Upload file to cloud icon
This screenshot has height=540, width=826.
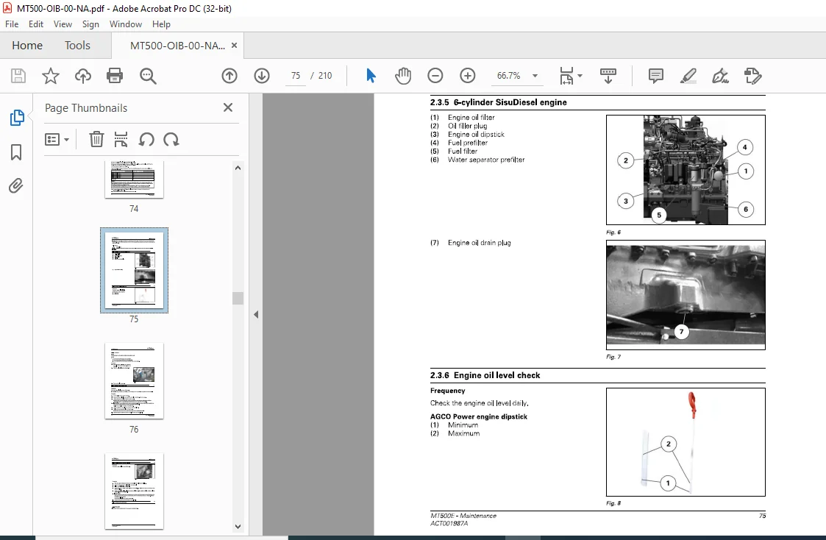coord(82,76)
